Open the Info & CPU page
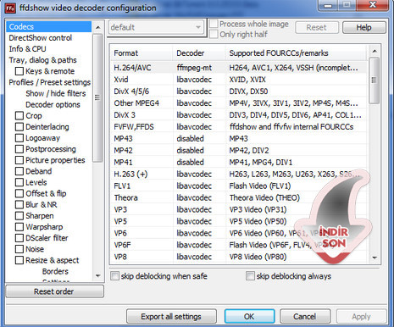The width and height of the screenshot is (394, 327). (27, 49)
